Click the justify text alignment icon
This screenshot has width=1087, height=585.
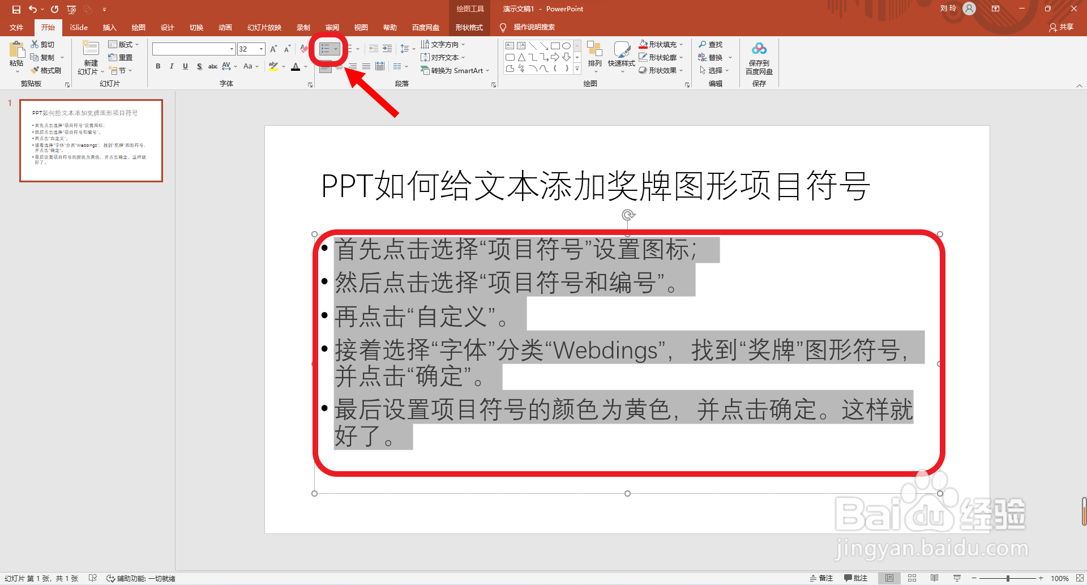[x=366, y=66]
